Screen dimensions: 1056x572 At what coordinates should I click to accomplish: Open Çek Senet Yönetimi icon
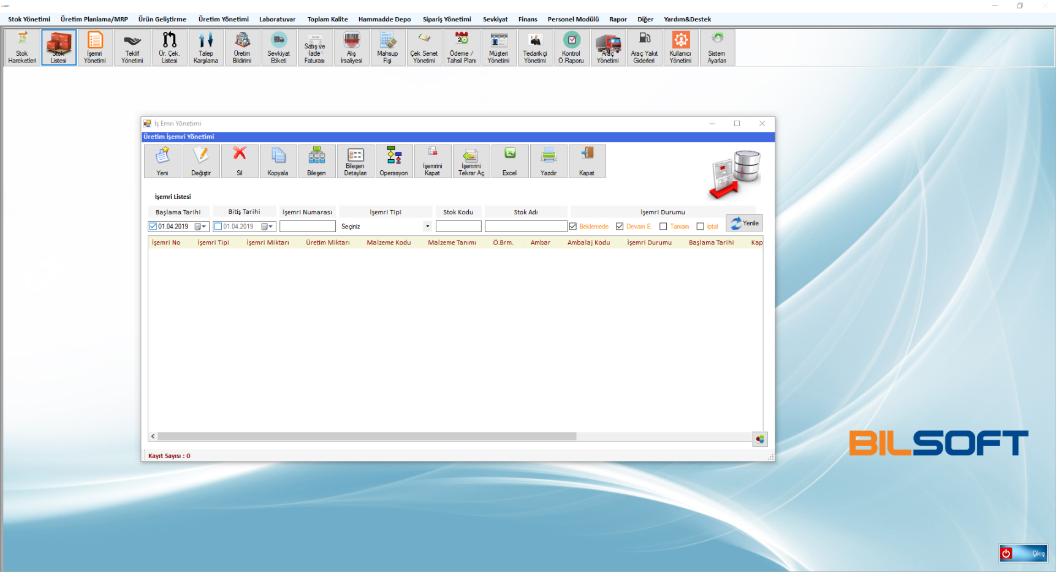click(x=424, y=47)
